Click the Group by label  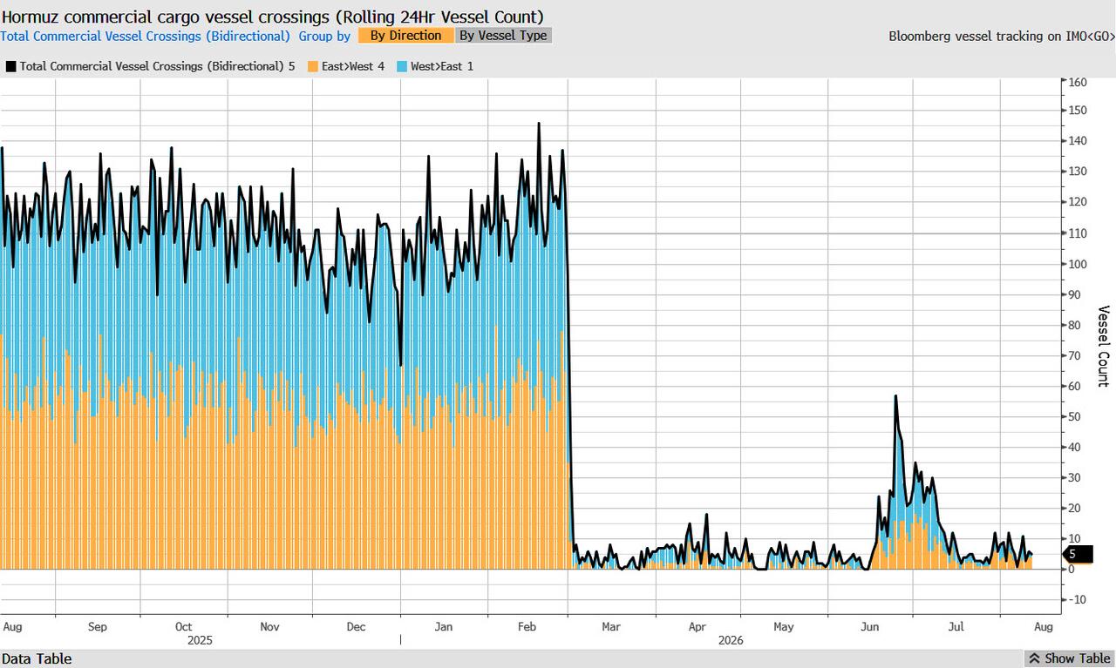click(x=324, y=36)
